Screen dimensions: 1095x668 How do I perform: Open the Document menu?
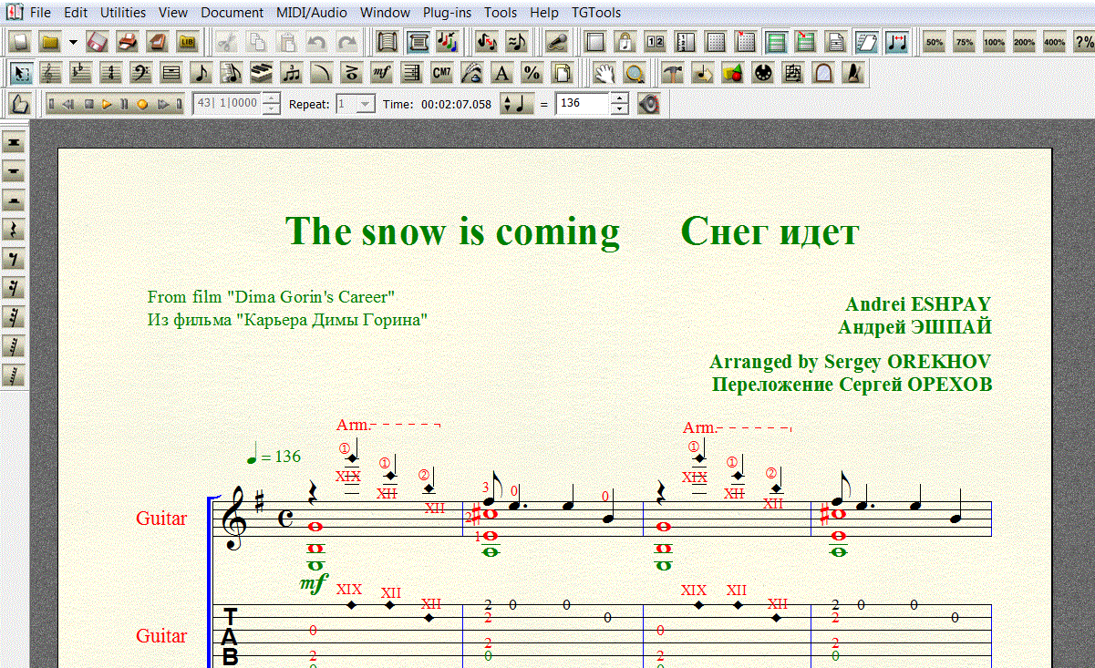coord(232,13)
